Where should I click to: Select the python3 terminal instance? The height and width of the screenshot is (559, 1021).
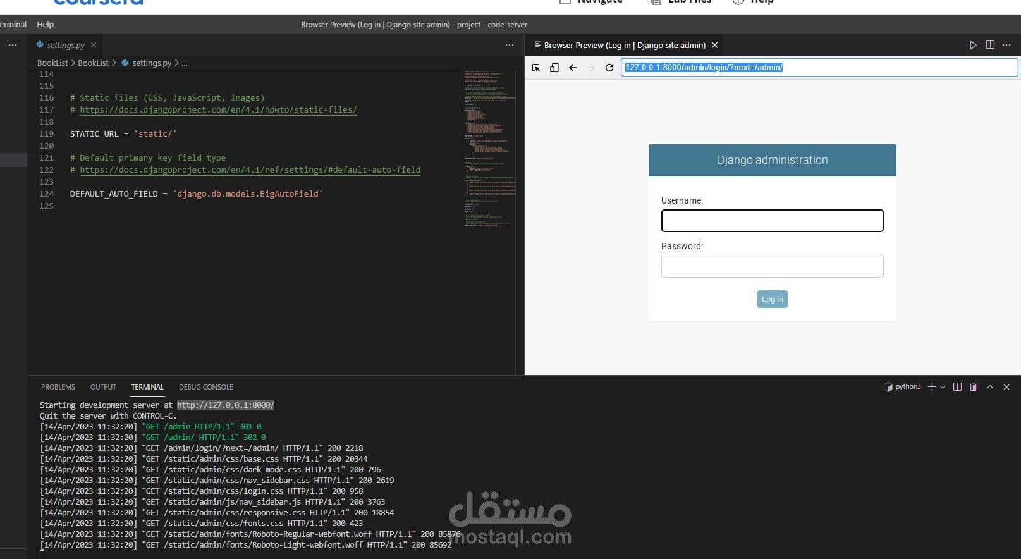(902, 386)
